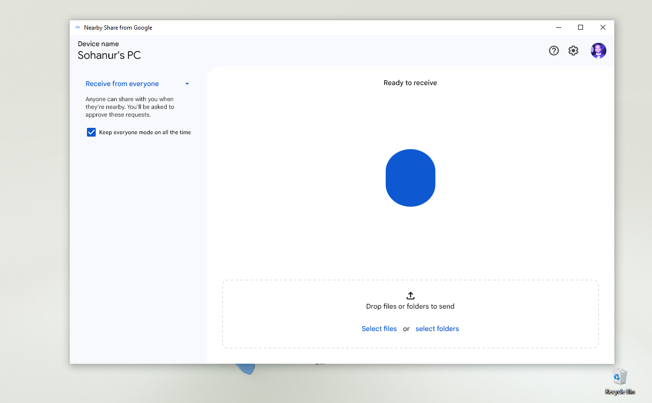Minimize the Nearby Share window
The image size is (652, 403).
559,27
